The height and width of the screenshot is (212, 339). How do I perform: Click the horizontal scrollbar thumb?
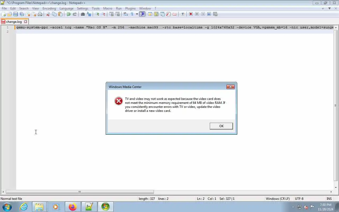(x=79, y=192)
